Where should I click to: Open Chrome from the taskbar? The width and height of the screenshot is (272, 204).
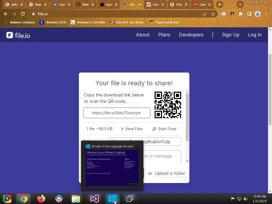tap(23, 199)
